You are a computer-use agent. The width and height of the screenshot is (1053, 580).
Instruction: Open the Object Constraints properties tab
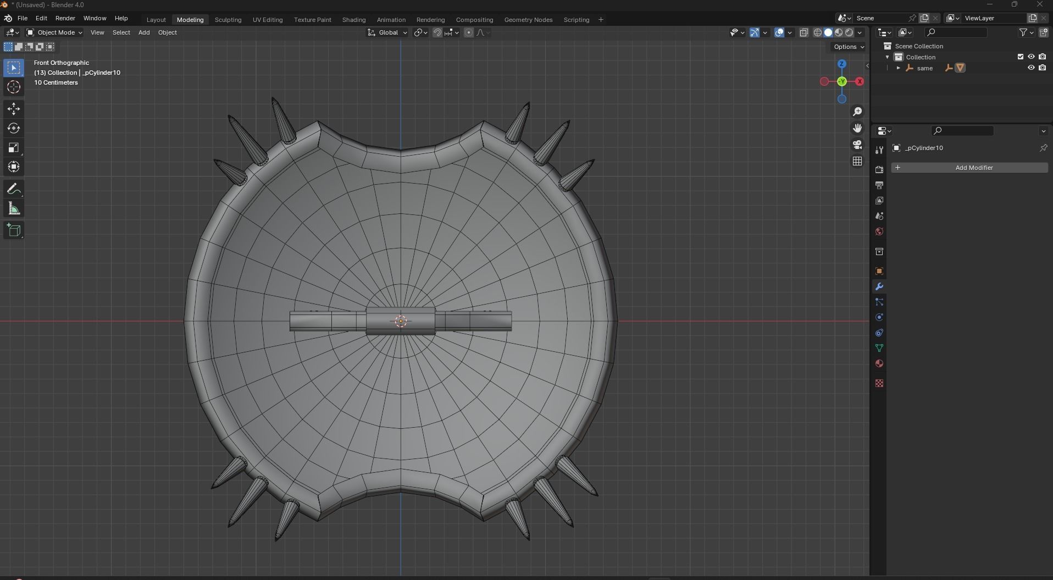pos(879,333)
